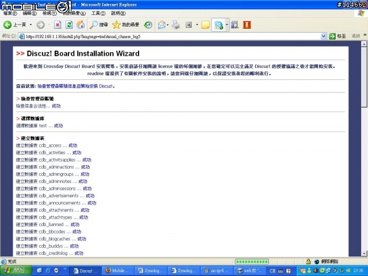
Task: Click the Forward arrow toolbar button
Action: 40,25
